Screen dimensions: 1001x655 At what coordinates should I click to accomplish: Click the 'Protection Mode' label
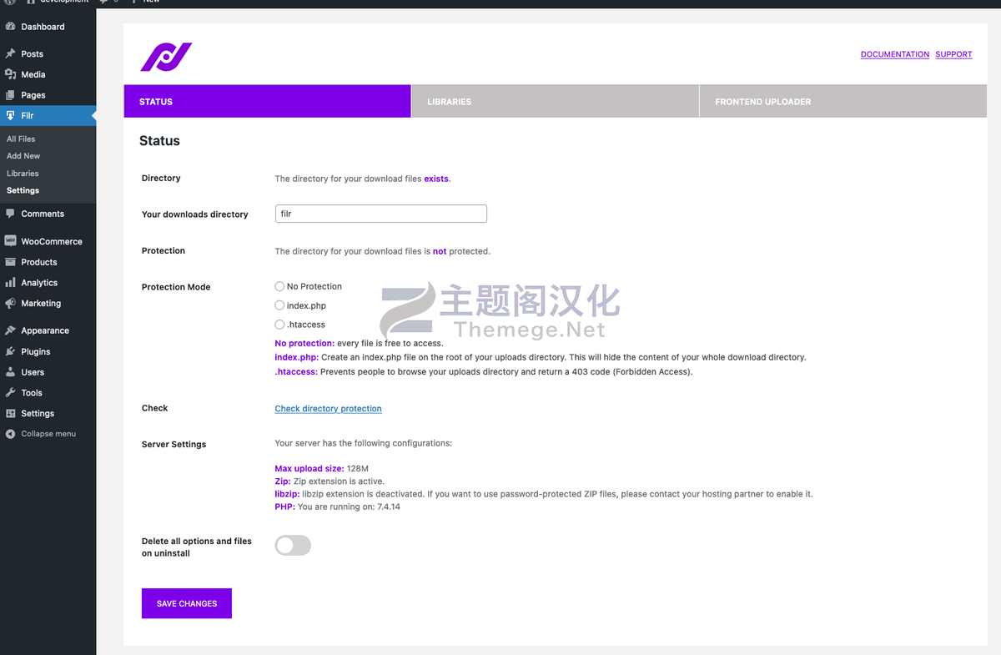176,287
